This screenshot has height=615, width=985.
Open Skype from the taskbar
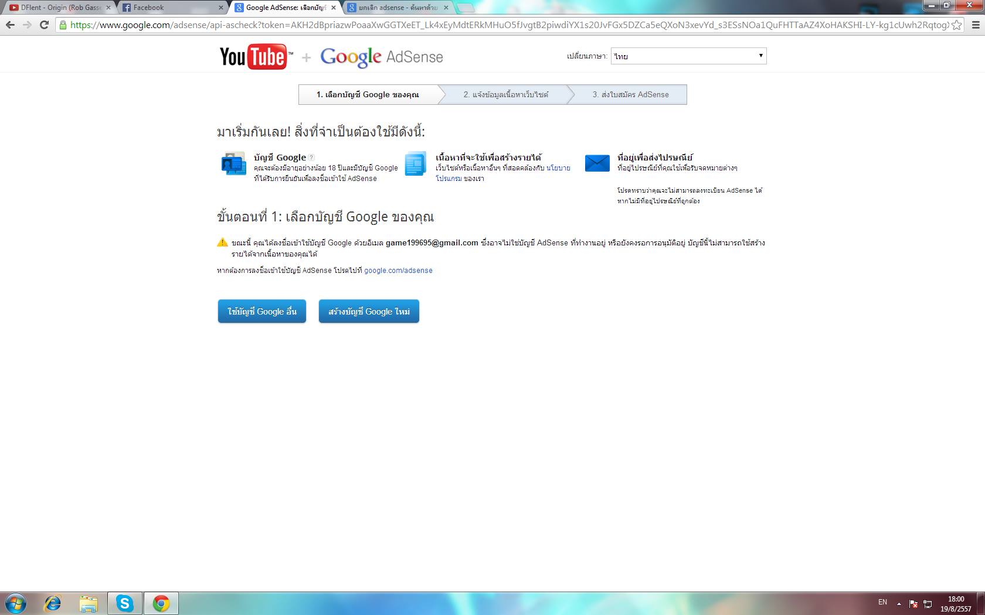tap(124, 603)
